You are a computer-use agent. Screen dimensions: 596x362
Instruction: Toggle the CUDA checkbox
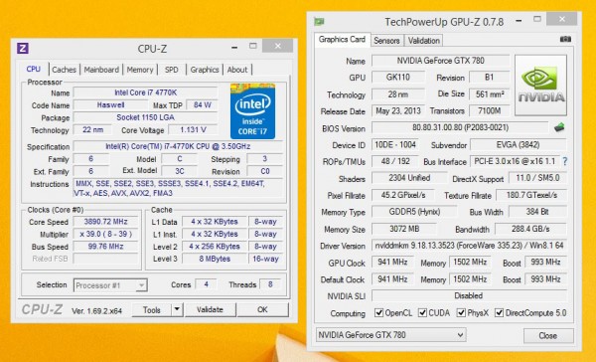point(422,313)
